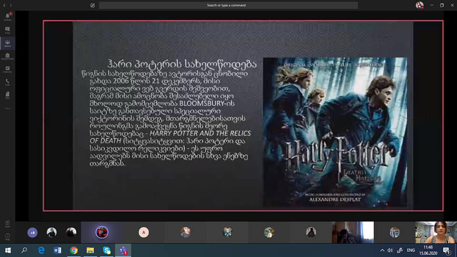This screenshot has height=257, width=457.
Task: Open the Calls section
Action: coord(8,82)
